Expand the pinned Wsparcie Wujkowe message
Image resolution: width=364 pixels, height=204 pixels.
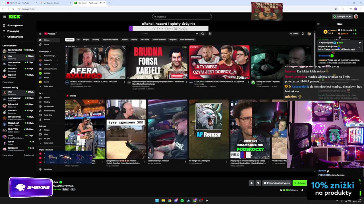point(360,47)
